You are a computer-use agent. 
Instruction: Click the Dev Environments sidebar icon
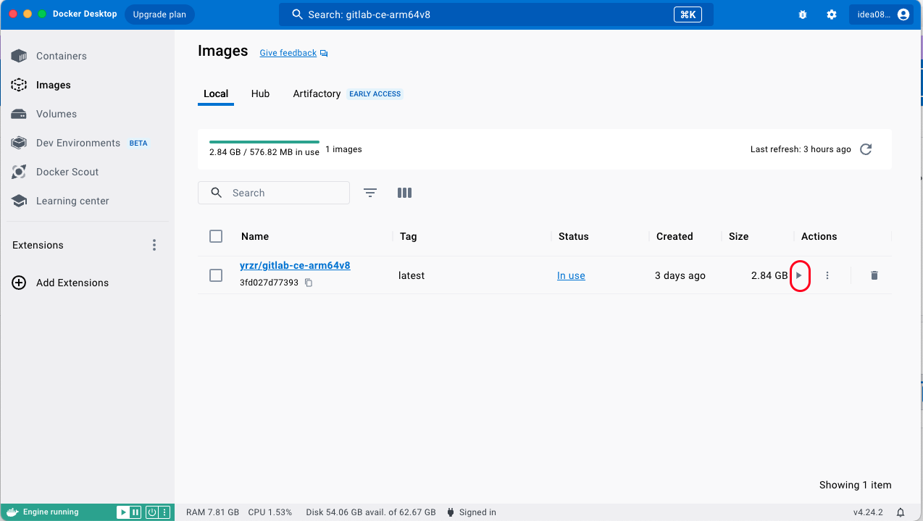coord(19,143)
